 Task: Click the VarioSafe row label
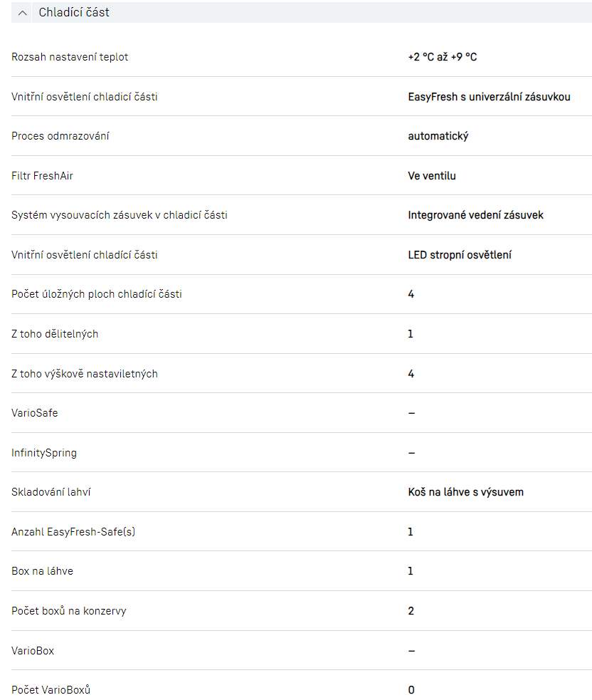pos(35,413)
